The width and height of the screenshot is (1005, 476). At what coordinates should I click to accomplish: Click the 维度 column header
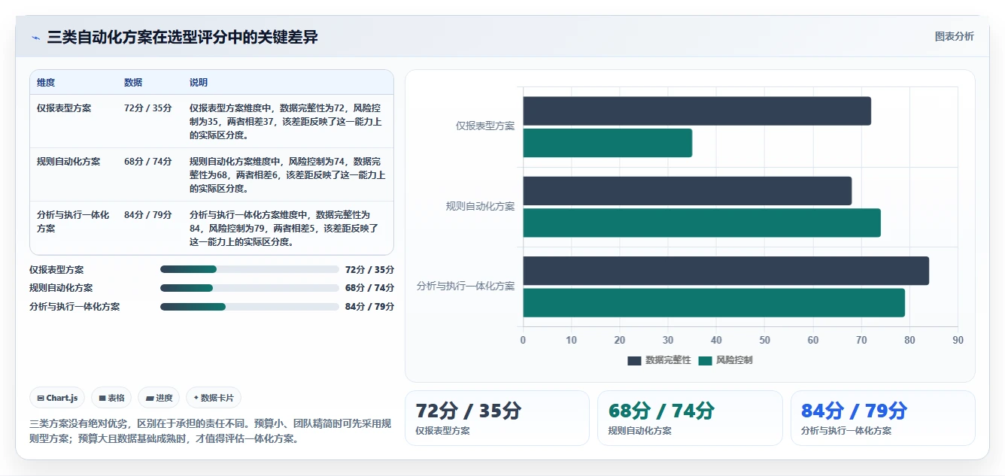pos(46,82)
